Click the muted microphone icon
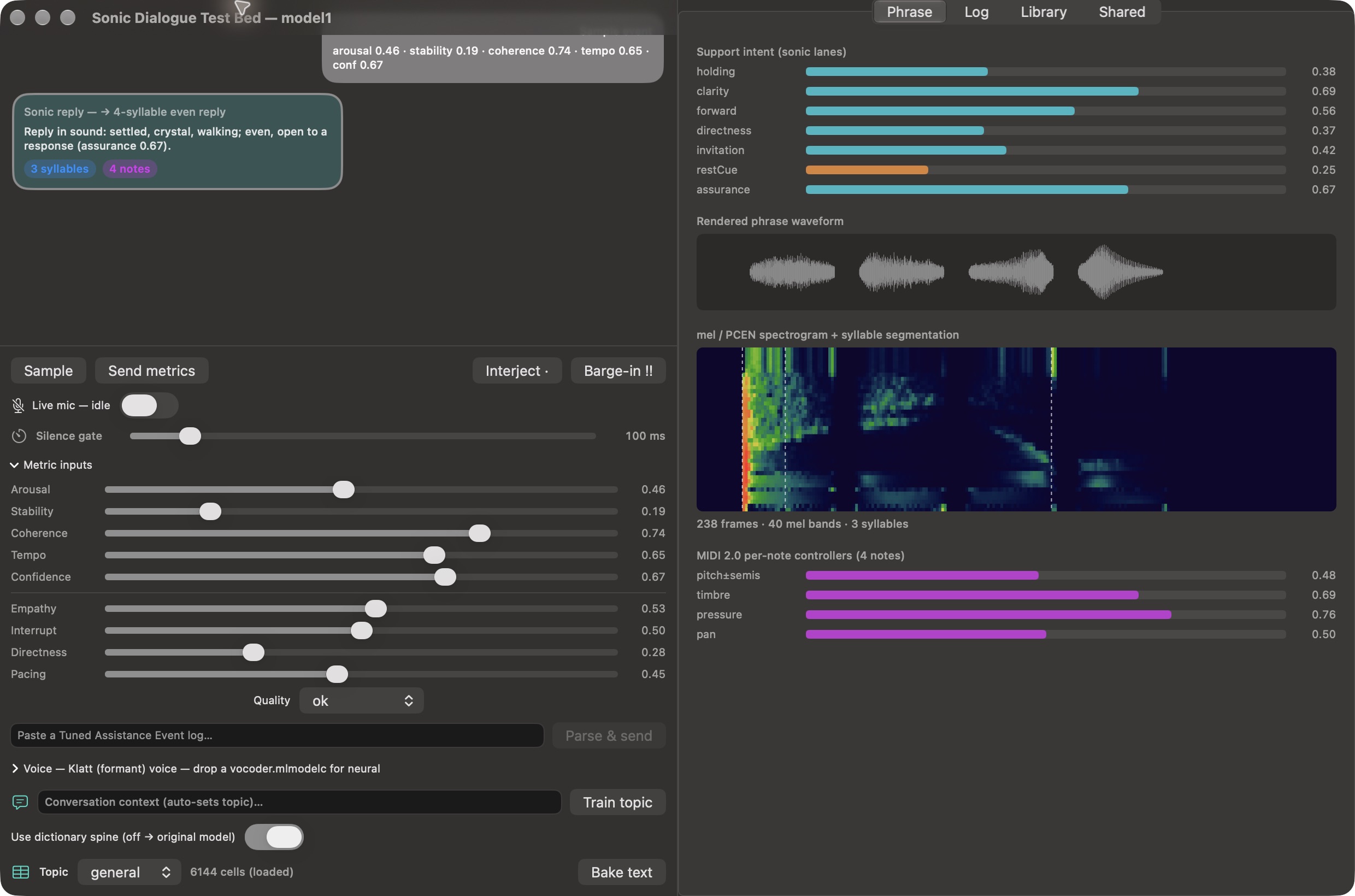 (18, 405)
